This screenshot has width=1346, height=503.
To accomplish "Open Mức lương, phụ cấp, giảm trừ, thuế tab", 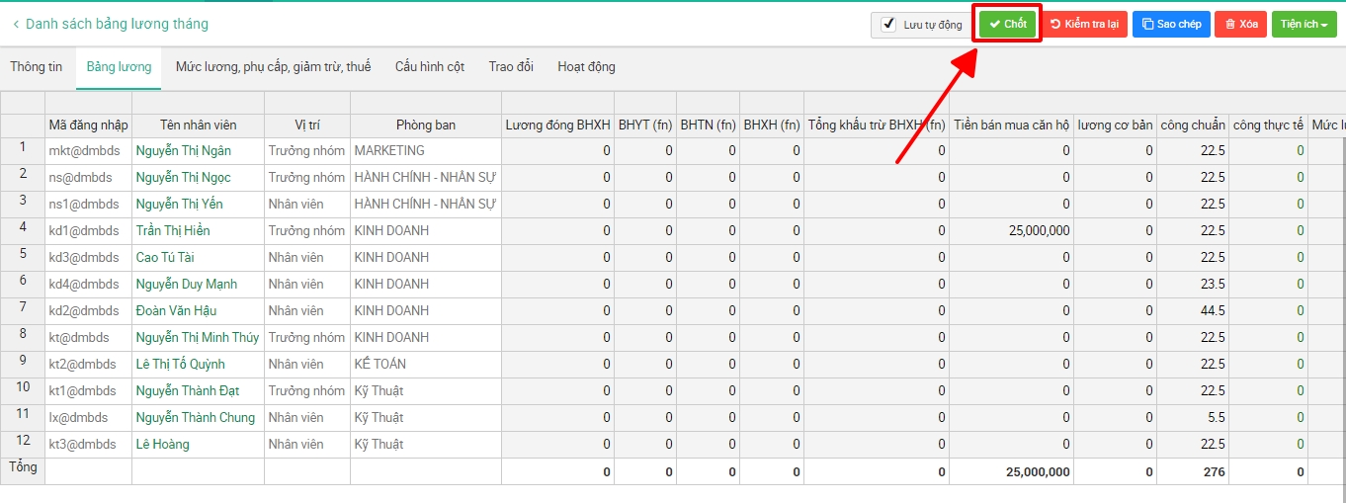I will (273, 67).
